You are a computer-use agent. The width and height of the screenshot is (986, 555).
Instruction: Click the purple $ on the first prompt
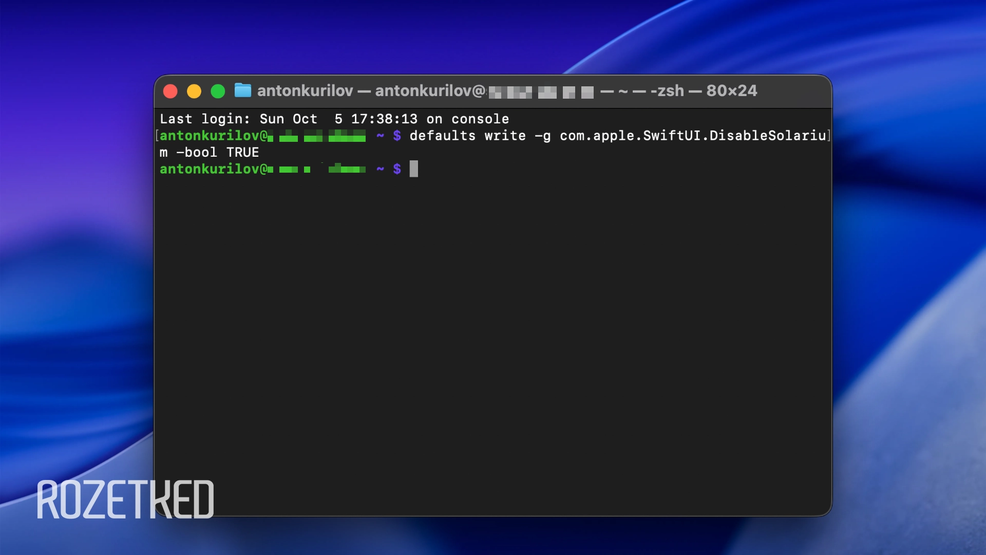coord(397,136)
